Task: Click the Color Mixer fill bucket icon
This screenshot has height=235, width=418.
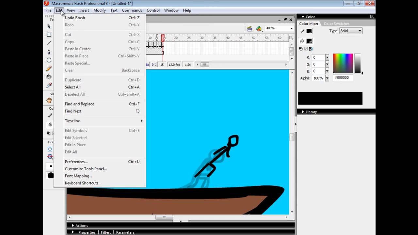Action: 302,41
